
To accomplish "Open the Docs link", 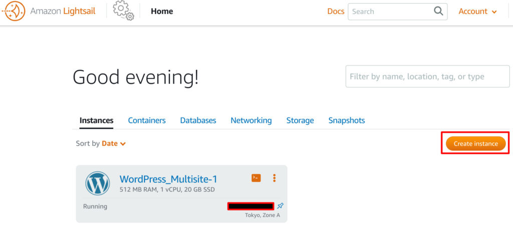I will [x=336, y=11].
